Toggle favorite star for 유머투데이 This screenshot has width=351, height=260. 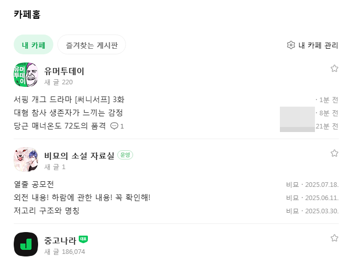tap(334, 69)
